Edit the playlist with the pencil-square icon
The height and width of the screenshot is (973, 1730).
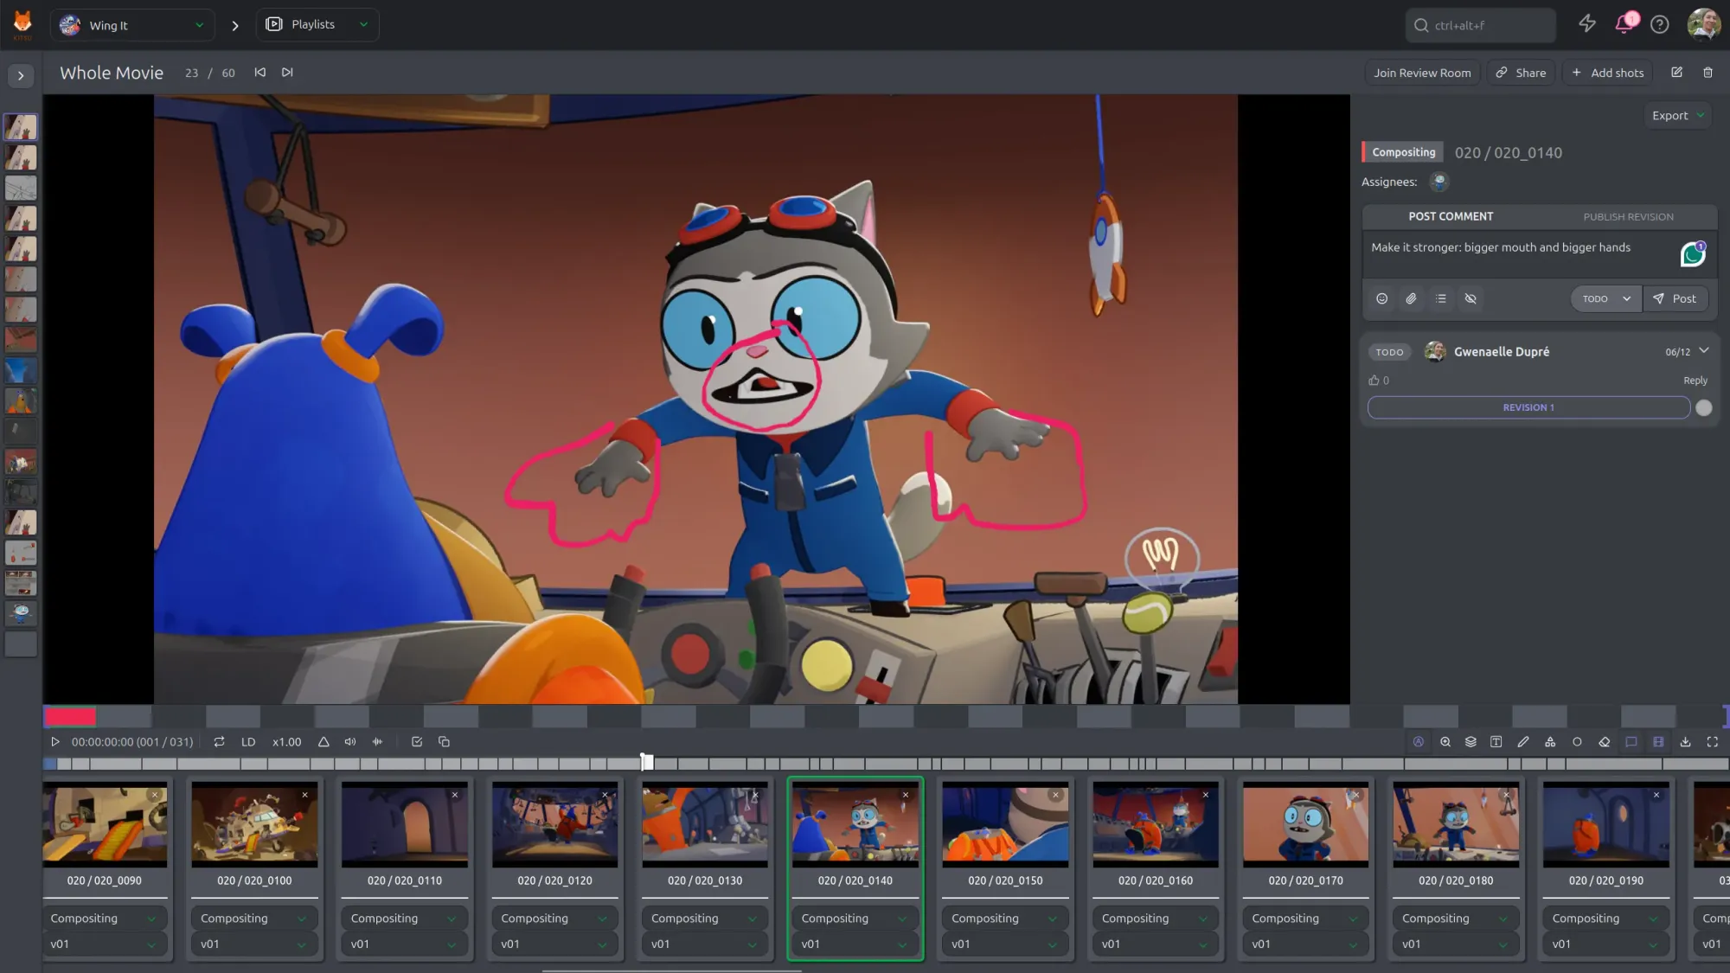1676,73
